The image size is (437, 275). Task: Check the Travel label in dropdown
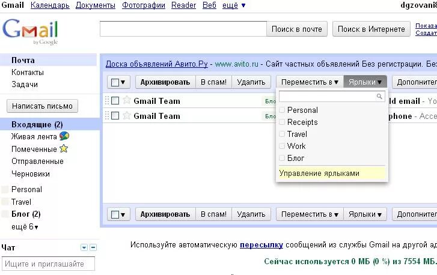(x=282, y=134)
